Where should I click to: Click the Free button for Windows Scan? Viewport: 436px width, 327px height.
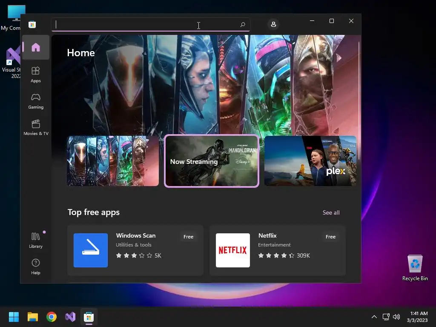[x=188, y=237]
